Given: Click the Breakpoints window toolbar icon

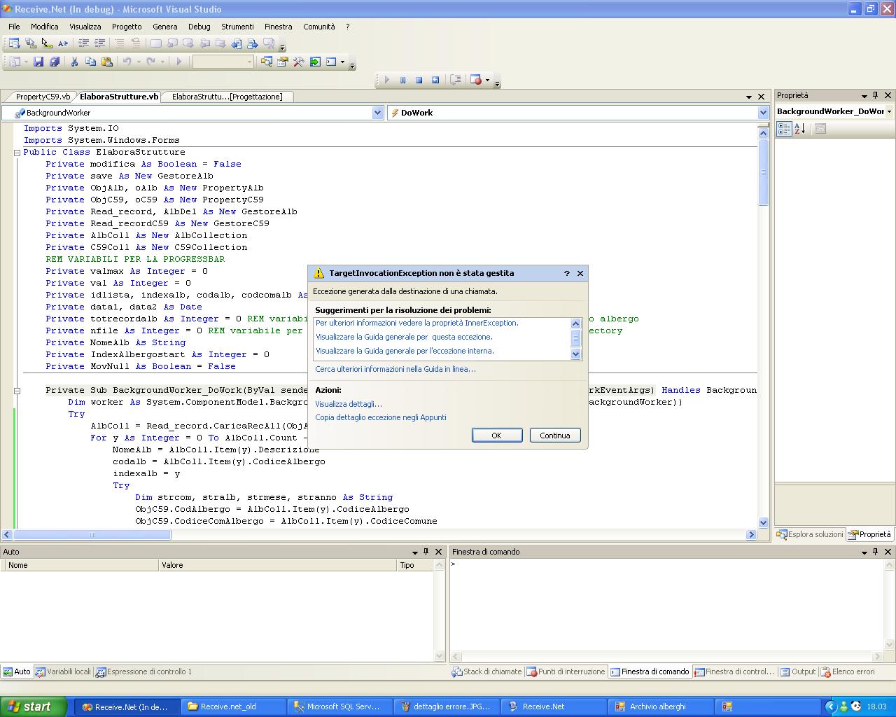Looking at the screenshot, I should click(x=476, y=80).
